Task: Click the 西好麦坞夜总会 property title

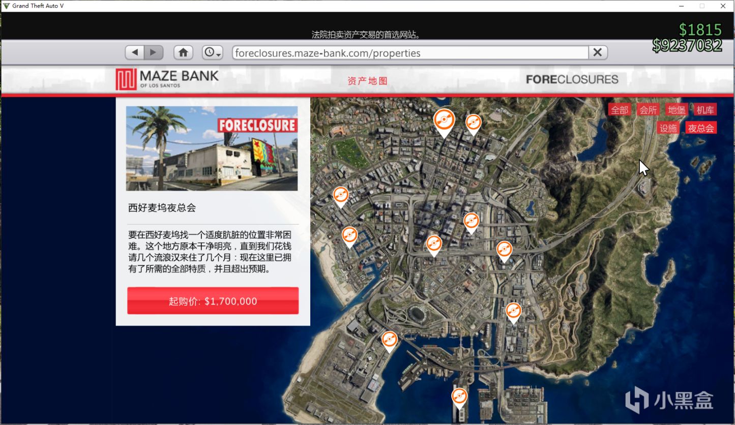Action: pyautogui.click(x=162, y=208)
